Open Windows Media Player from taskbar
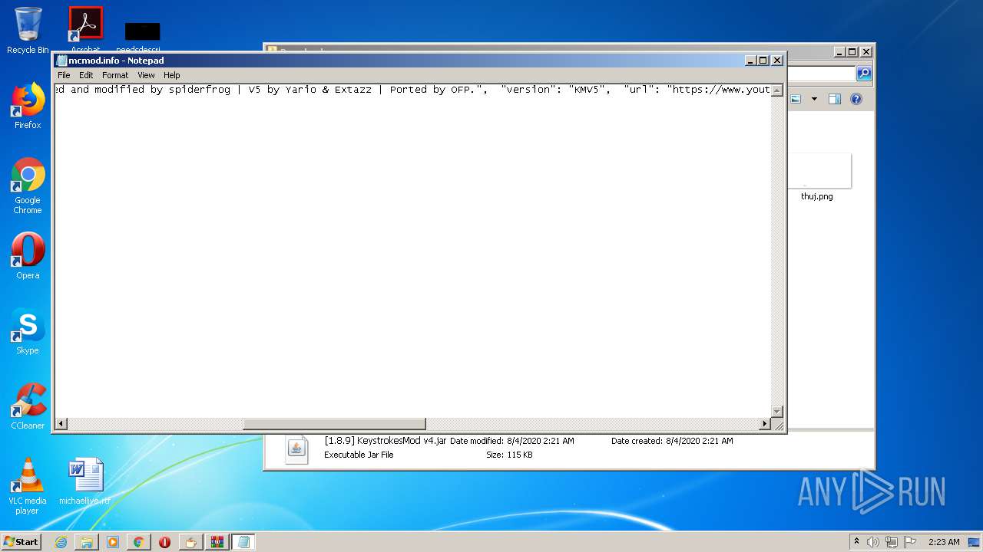Image resolution: width=983 pixels, height=552 pixels. tap(113, 542)
